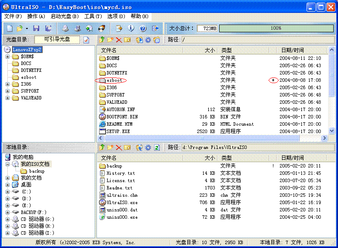
Task: Click the Convert image format disc icon
Action: (89, 28)
